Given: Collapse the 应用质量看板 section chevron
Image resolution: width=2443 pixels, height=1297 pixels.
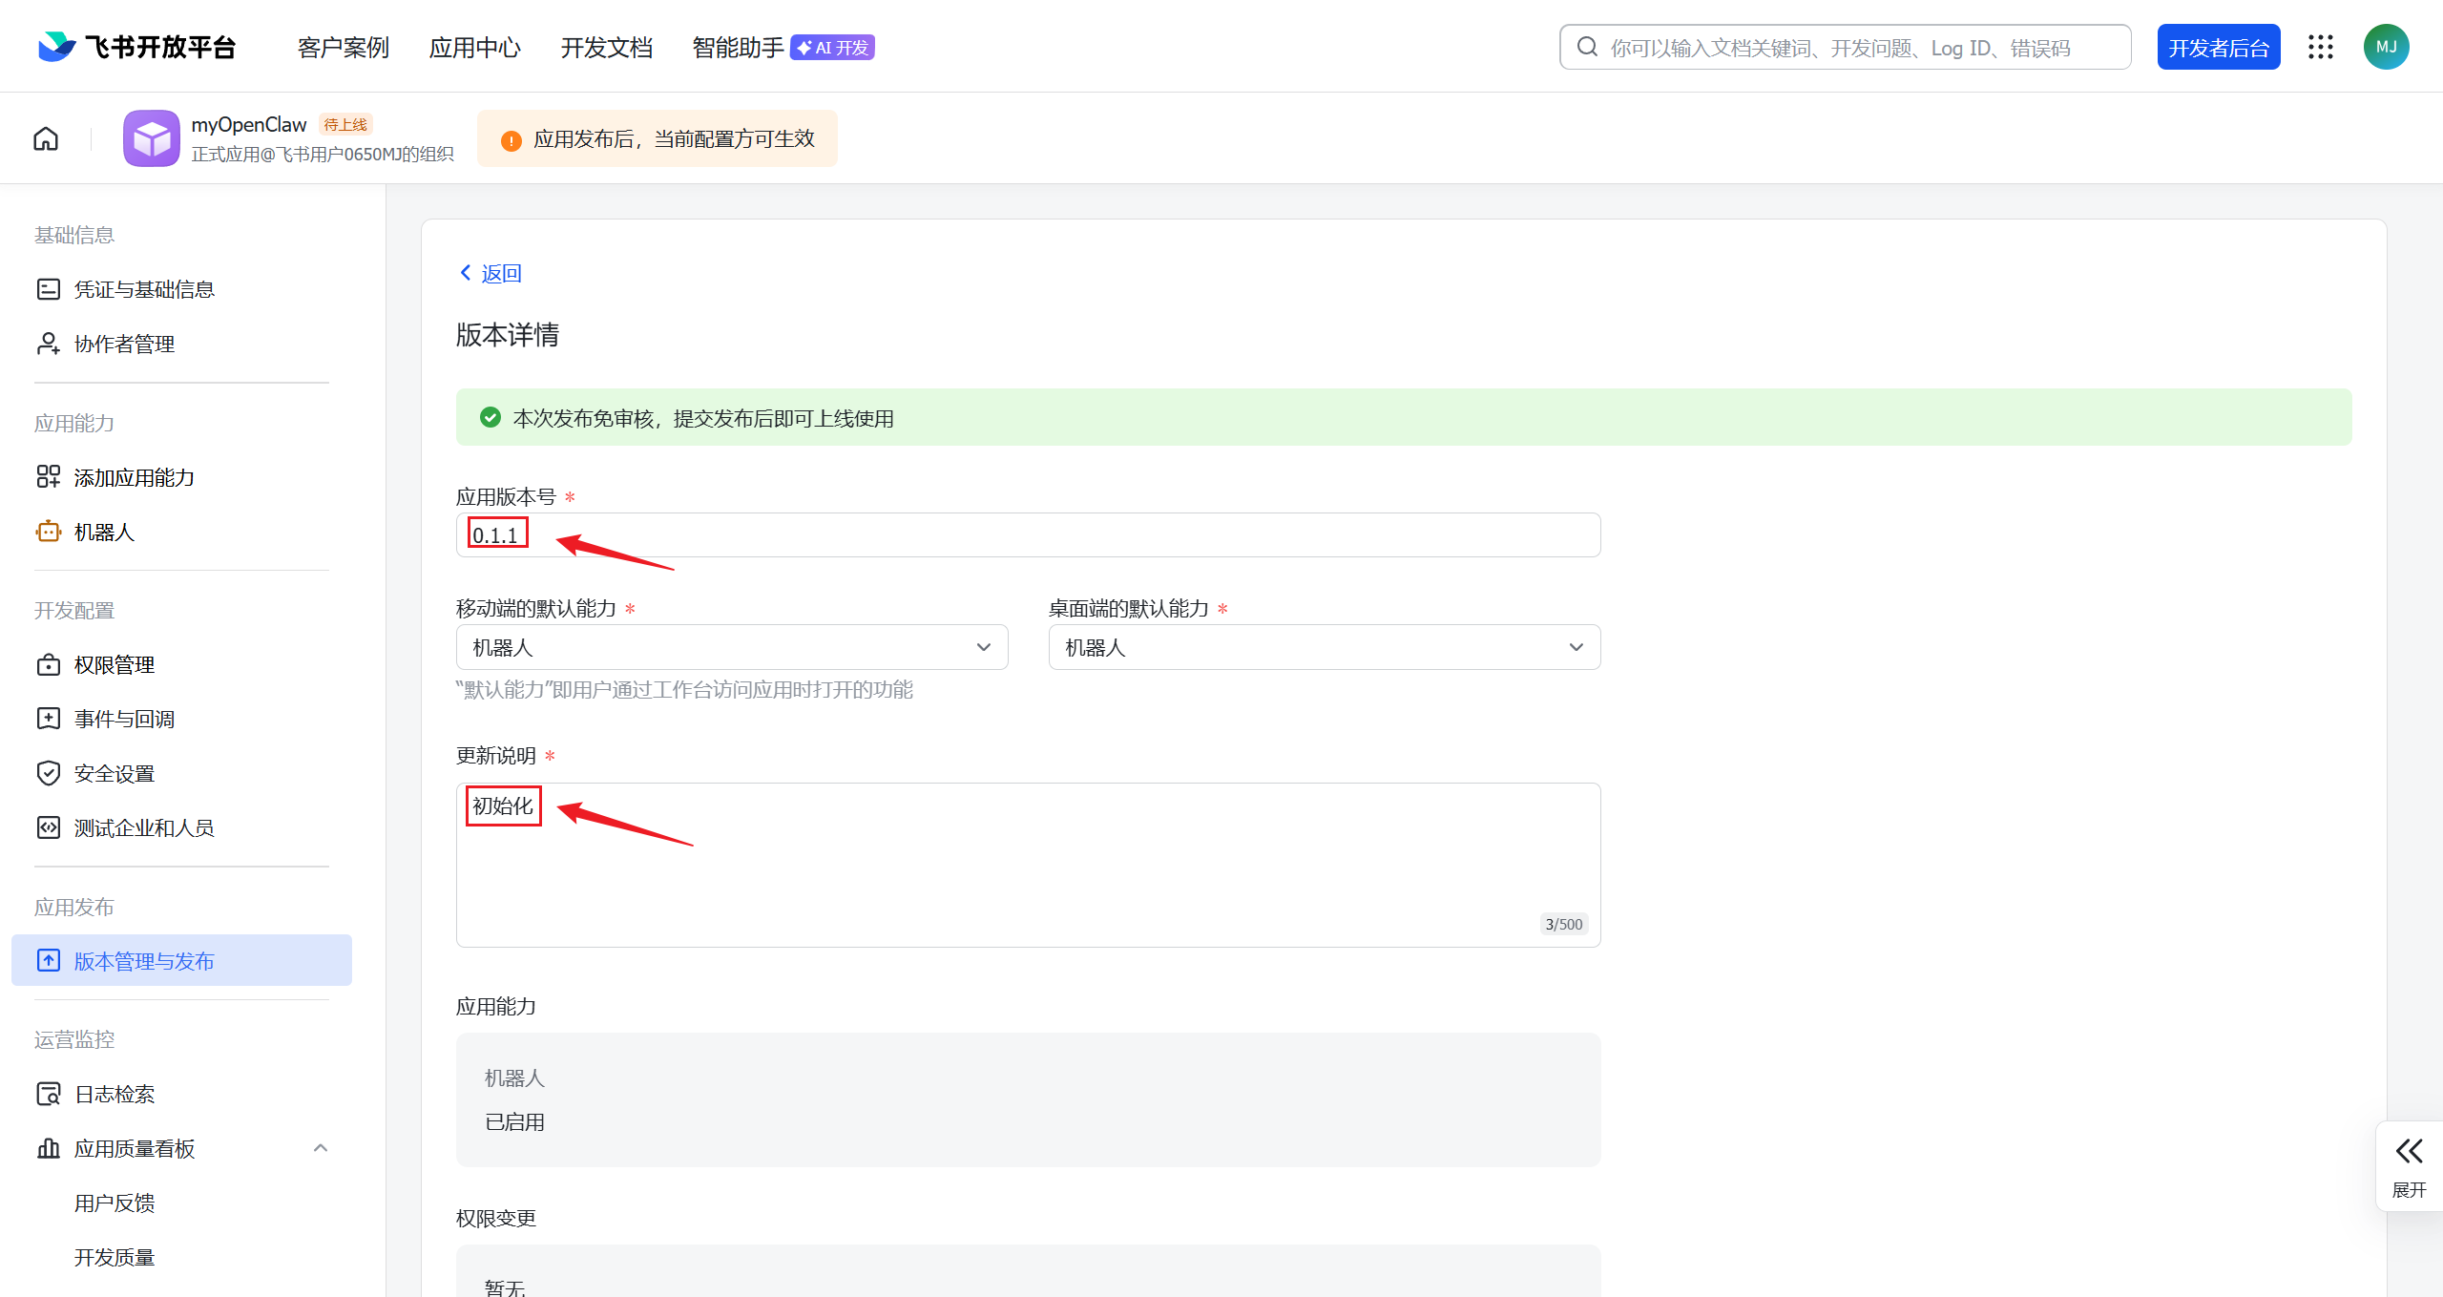Looking at the screenshot, I should coord(321,1148).
